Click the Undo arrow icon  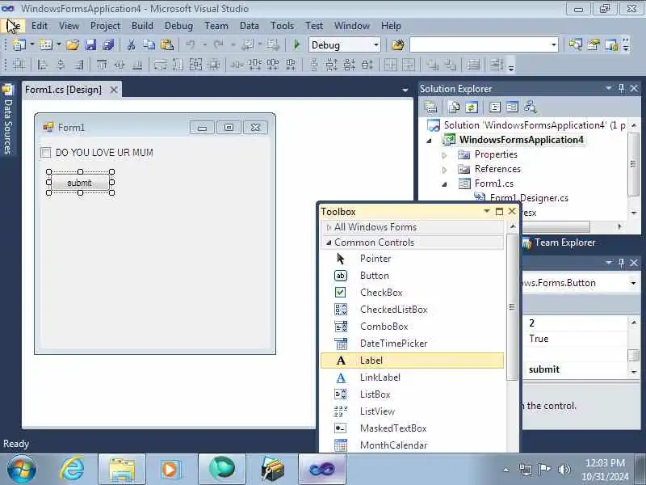[x=190, y=44]
